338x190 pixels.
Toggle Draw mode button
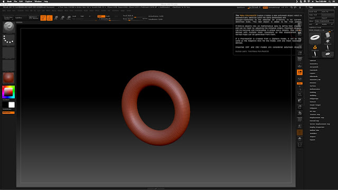(x=50, y=17)
